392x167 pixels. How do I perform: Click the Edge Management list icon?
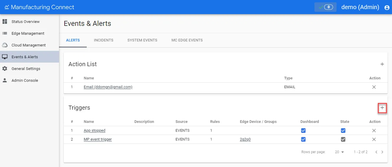coord(5,33)
